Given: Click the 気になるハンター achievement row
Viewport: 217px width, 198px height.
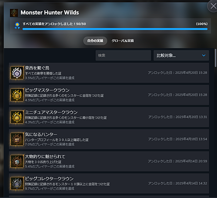Looking at the screenshot, I should click(x=109, y=139).
